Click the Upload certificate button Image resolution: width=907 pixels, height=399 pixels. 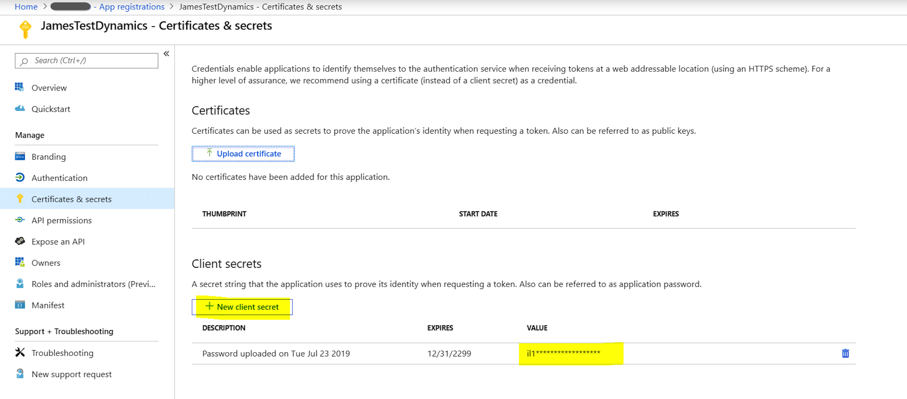(243, 154)
